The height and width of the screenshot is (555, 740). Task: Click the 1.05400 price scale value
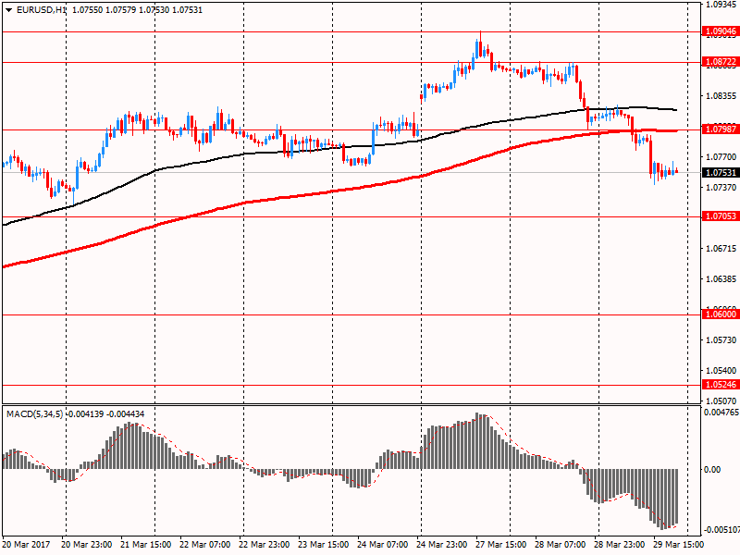[x=721, y=371]
